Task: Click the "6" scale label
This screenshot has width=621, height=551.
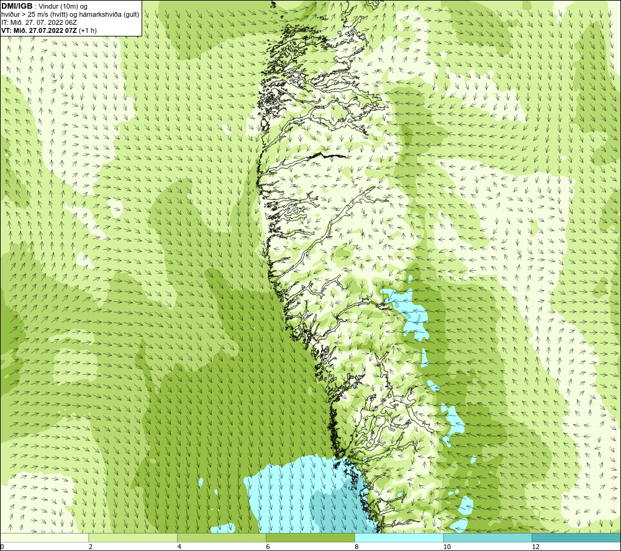Action: [268, 547]
